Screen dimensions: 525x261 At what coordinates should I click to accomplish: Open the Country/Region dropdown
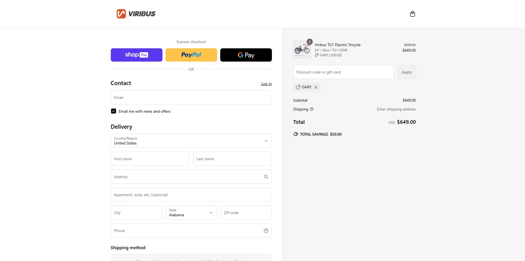coord(191,141)
